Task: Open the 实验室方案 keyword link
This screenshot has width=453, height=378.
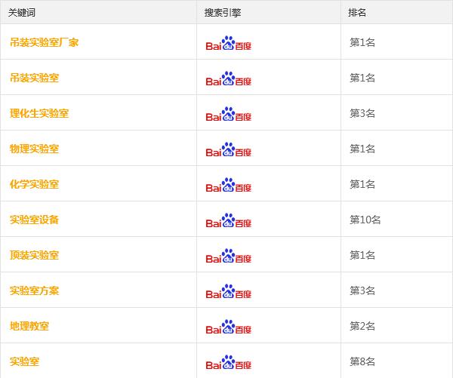Action: coord(35,290)
